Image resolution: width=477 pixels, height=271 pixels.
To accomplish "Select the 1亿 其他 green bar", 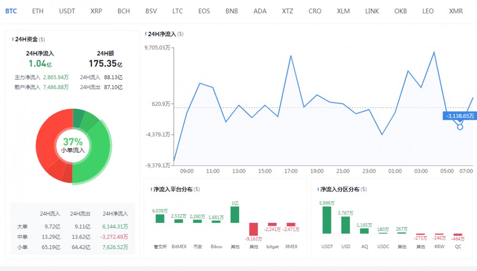I will pyautogui.click(x=235, y=215).
